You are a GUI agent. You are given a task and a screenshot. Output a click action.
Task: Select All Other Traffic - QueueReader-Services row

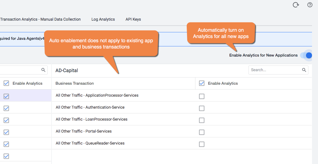click(182, 143)
